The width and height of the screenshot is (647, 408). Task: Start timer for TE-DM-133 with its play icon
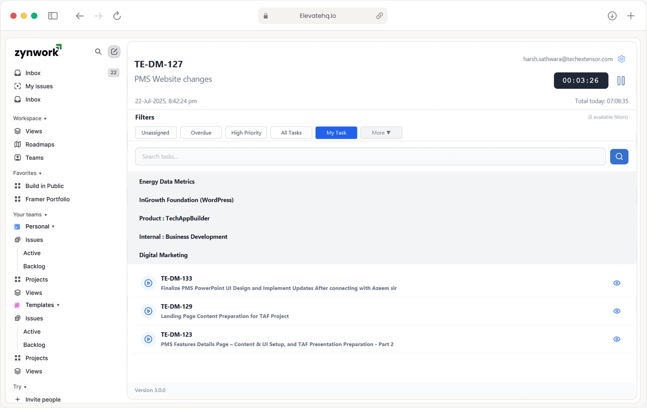point(148,283)
